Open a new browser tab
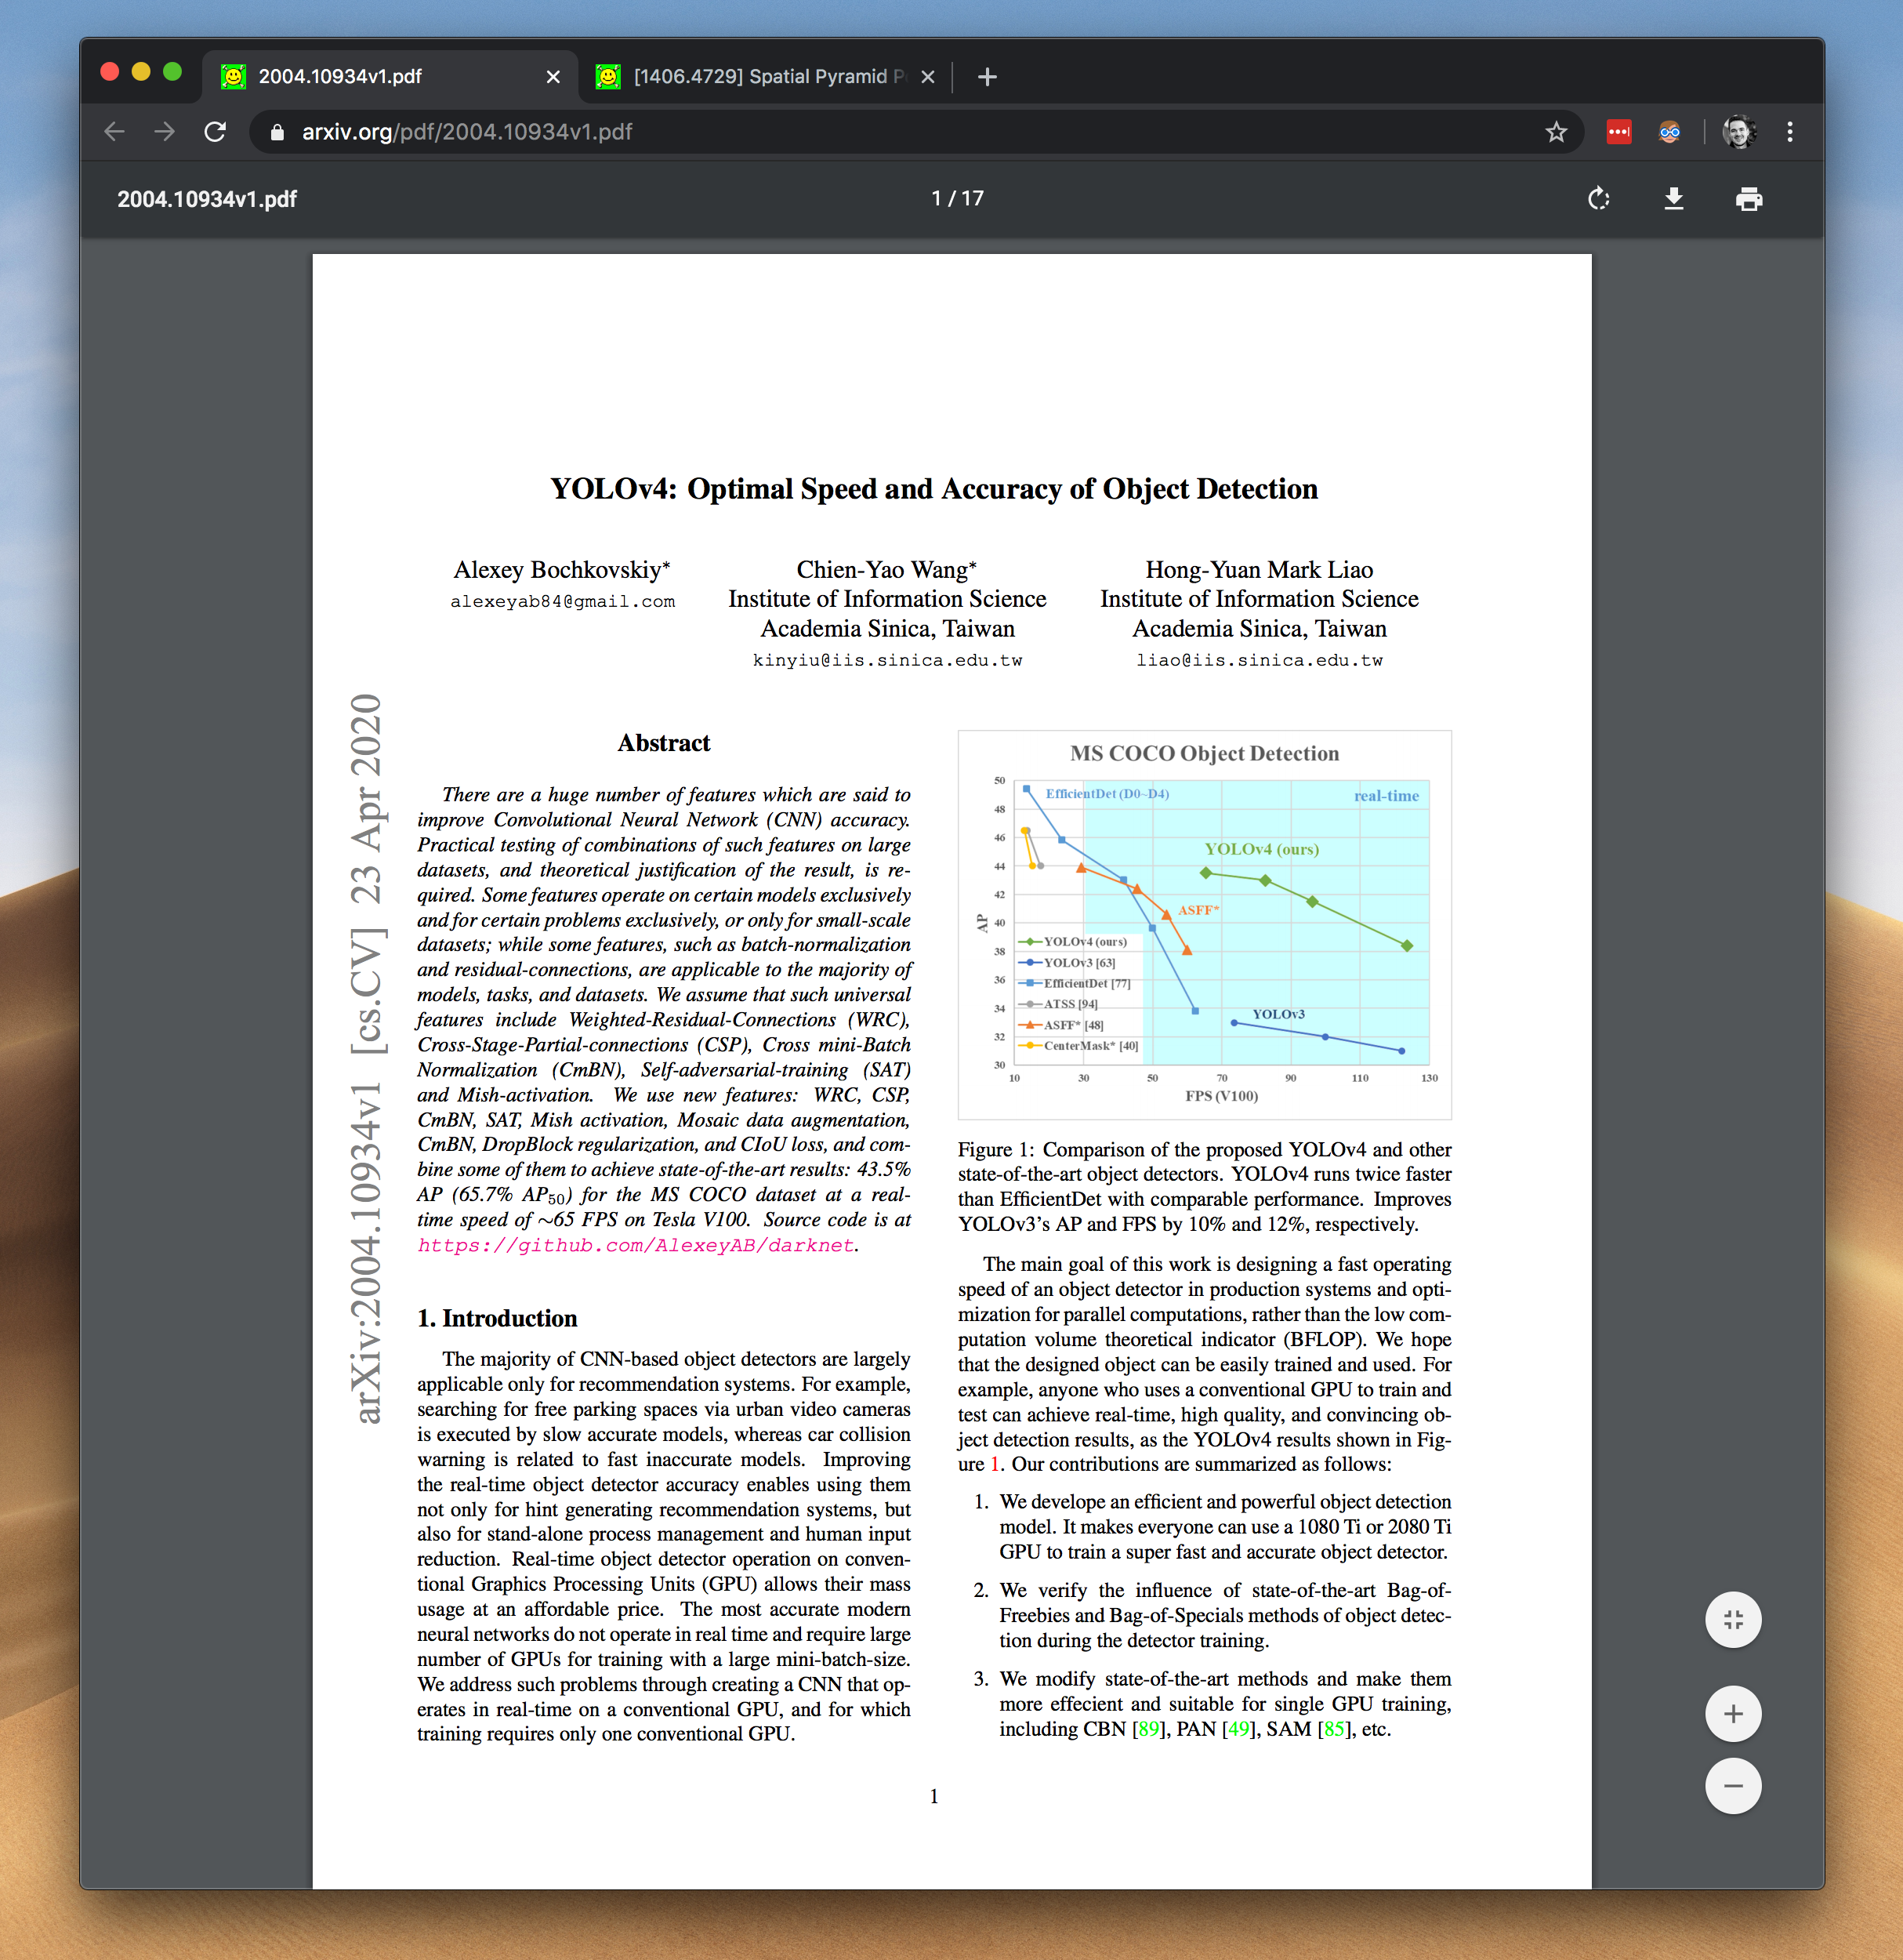Image resolution: width=1903 pixels, height=1960 pixels. pyautogui.click(x=987, y=77)
